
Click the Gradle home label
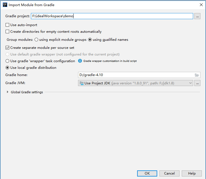point(16,75)
